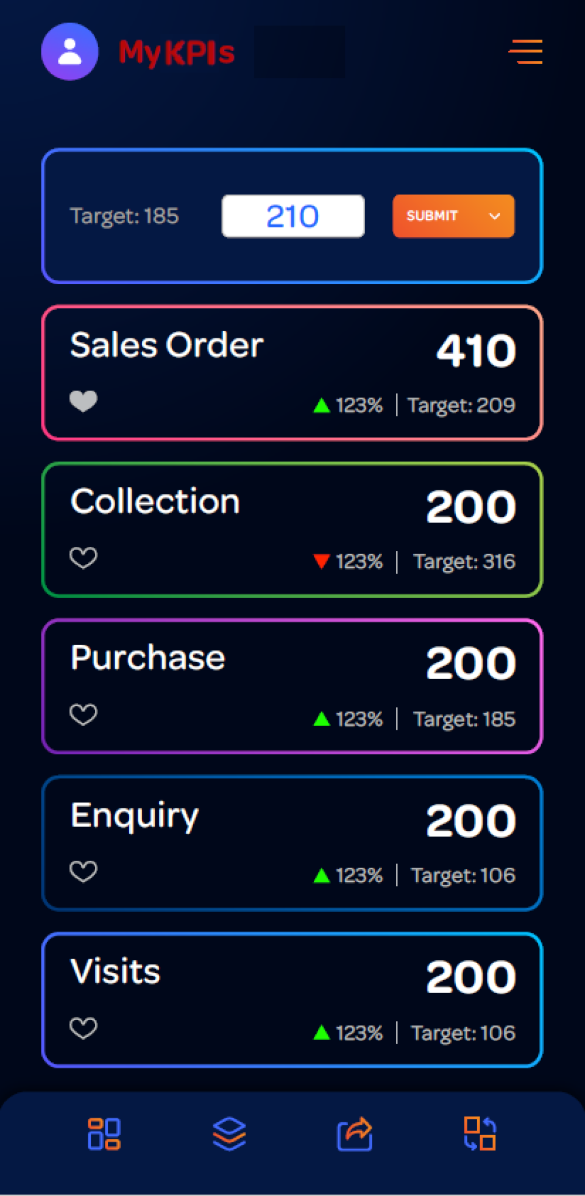The height and width of the screenshot is (1196, 585).
Task: Open the hamburger menu at top right
Action: (525, 53)
